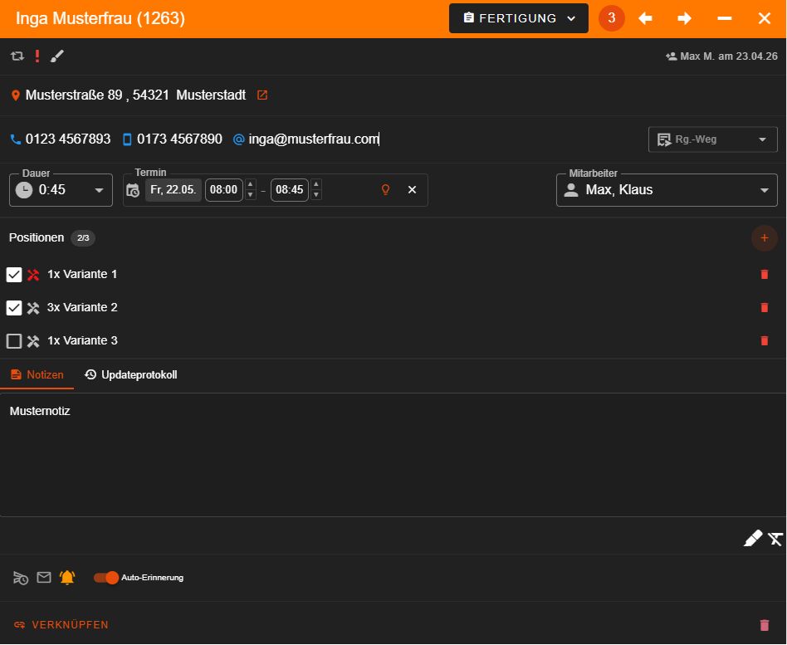Click the orange location pin icon
The height and width of the screenshot is (645, 787).
tap(16, 95)
